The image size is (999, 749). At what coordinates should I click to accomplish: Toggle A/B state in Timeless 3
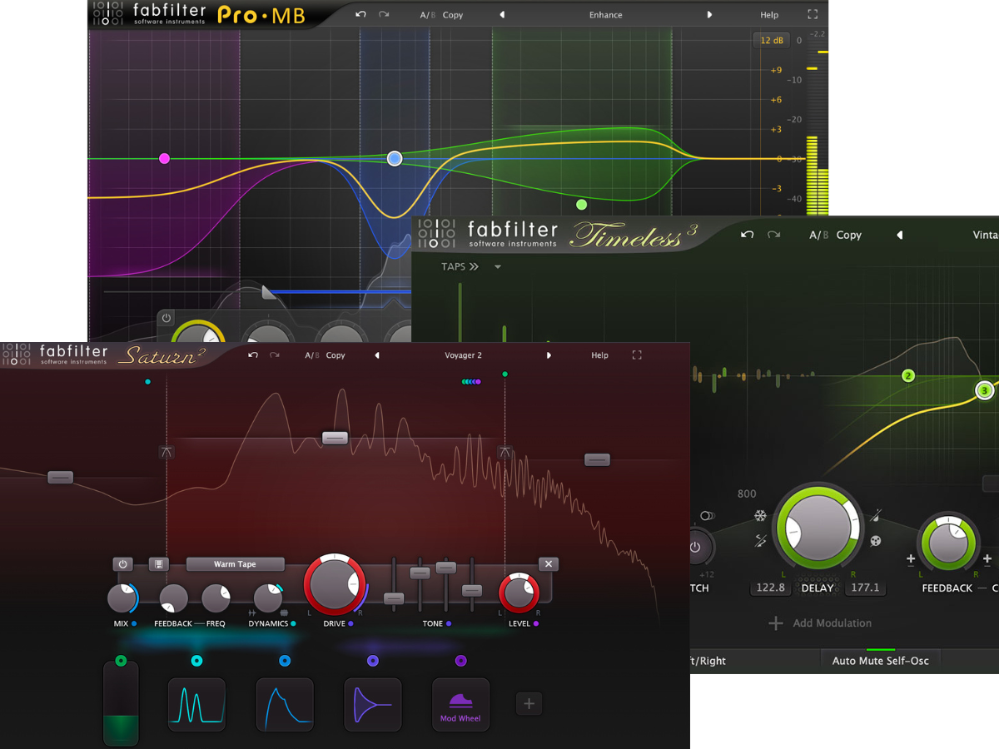click(x=819, y=236)
